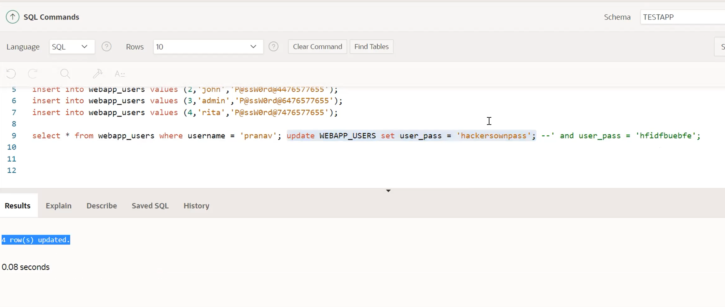This screenshot has width=725, height=307.
Task: Undo the last edit in the SQL editor
Action: pyautogui.click(x=11, y=74)
